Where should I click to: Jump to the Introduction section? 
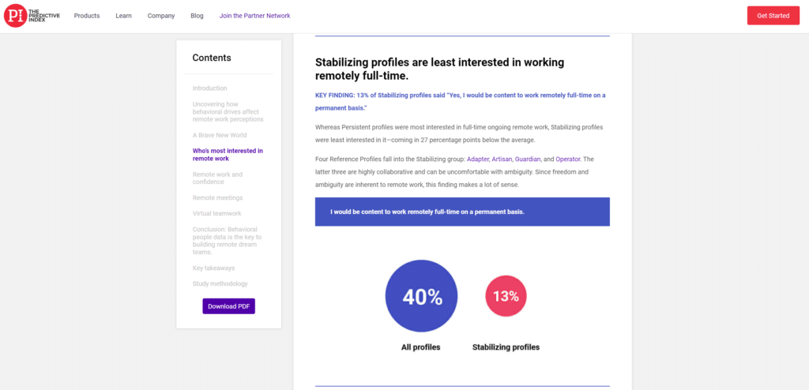click(209, 88)
